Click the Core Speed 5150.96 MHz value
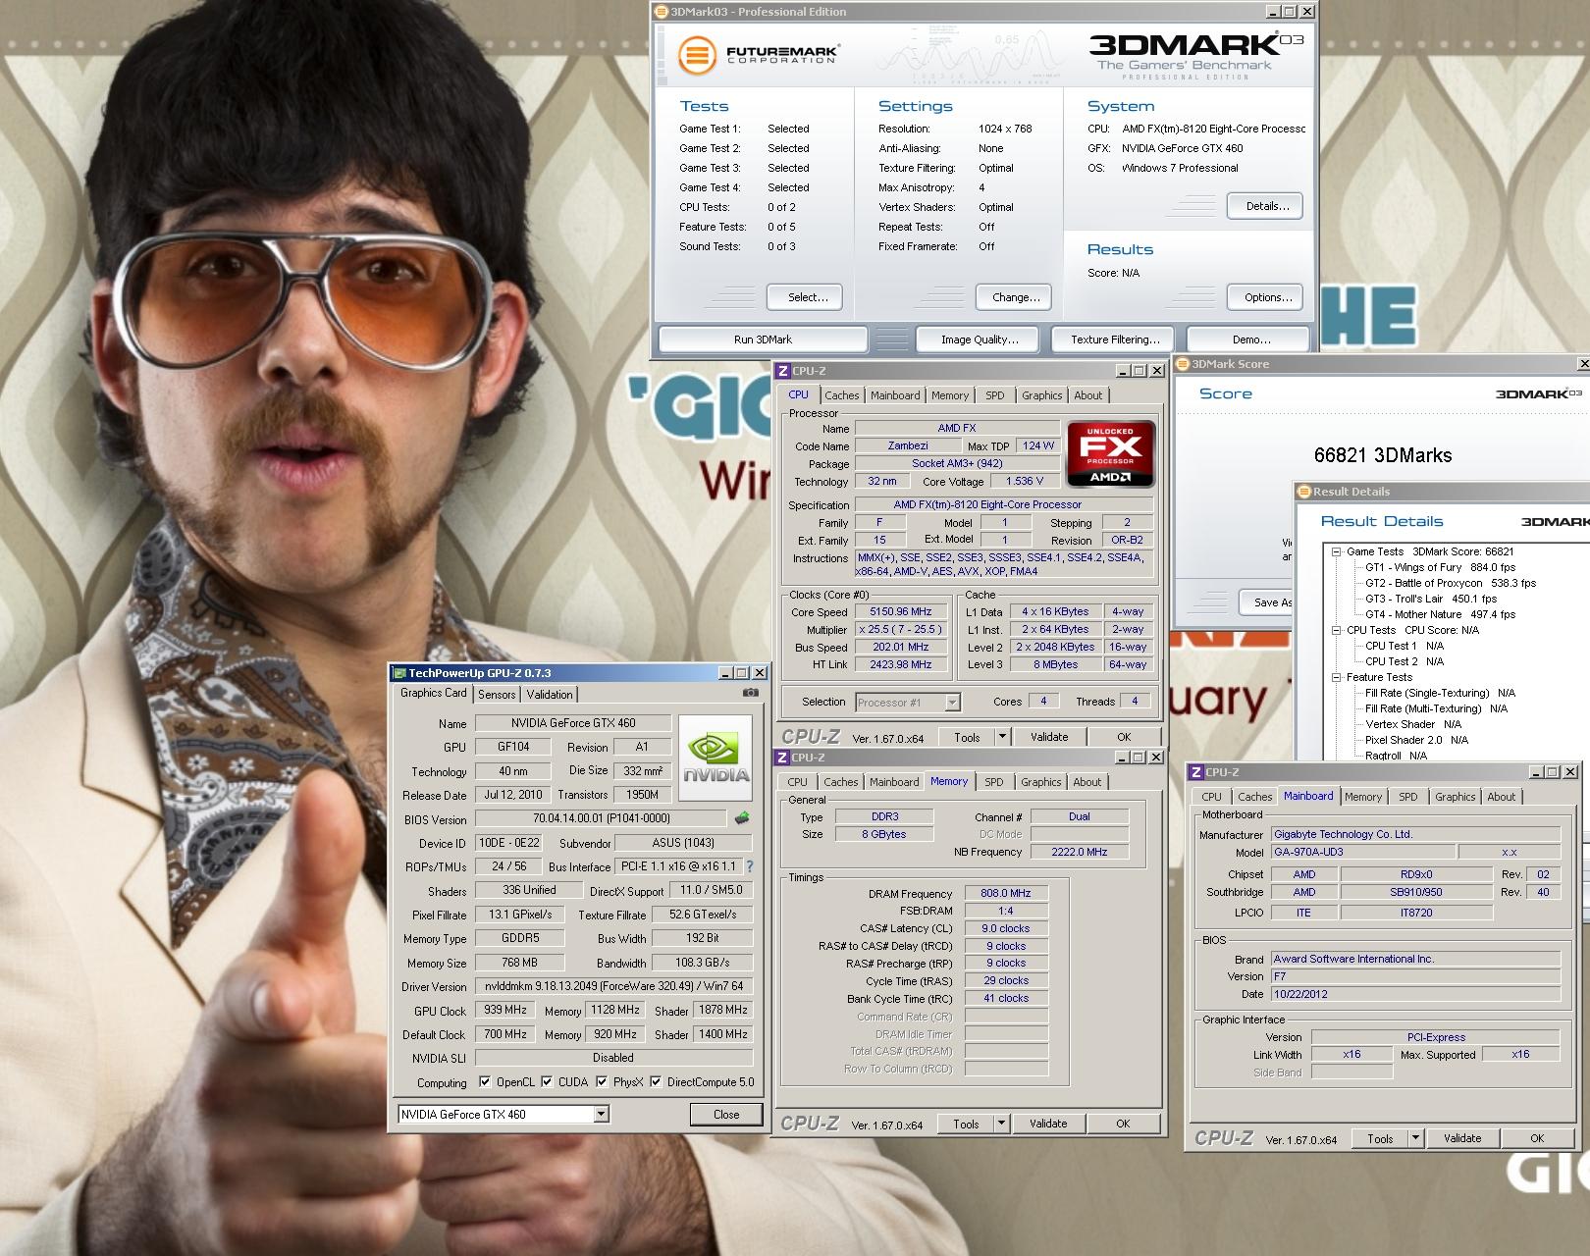The height and width of the screenshot is (1256, 1590). tap(900, 611)
